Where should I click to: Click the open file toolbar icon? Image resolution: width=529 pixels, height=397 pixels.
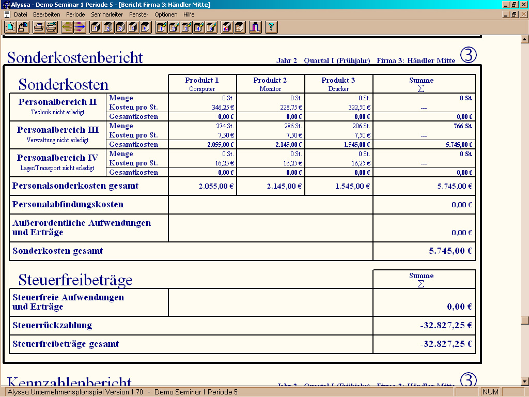23,27
